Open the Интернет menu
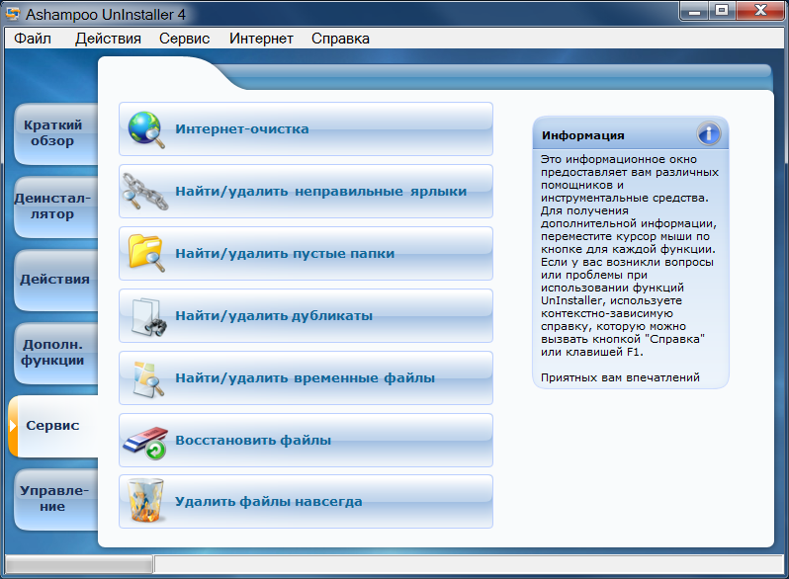 (x=261, y=39)
